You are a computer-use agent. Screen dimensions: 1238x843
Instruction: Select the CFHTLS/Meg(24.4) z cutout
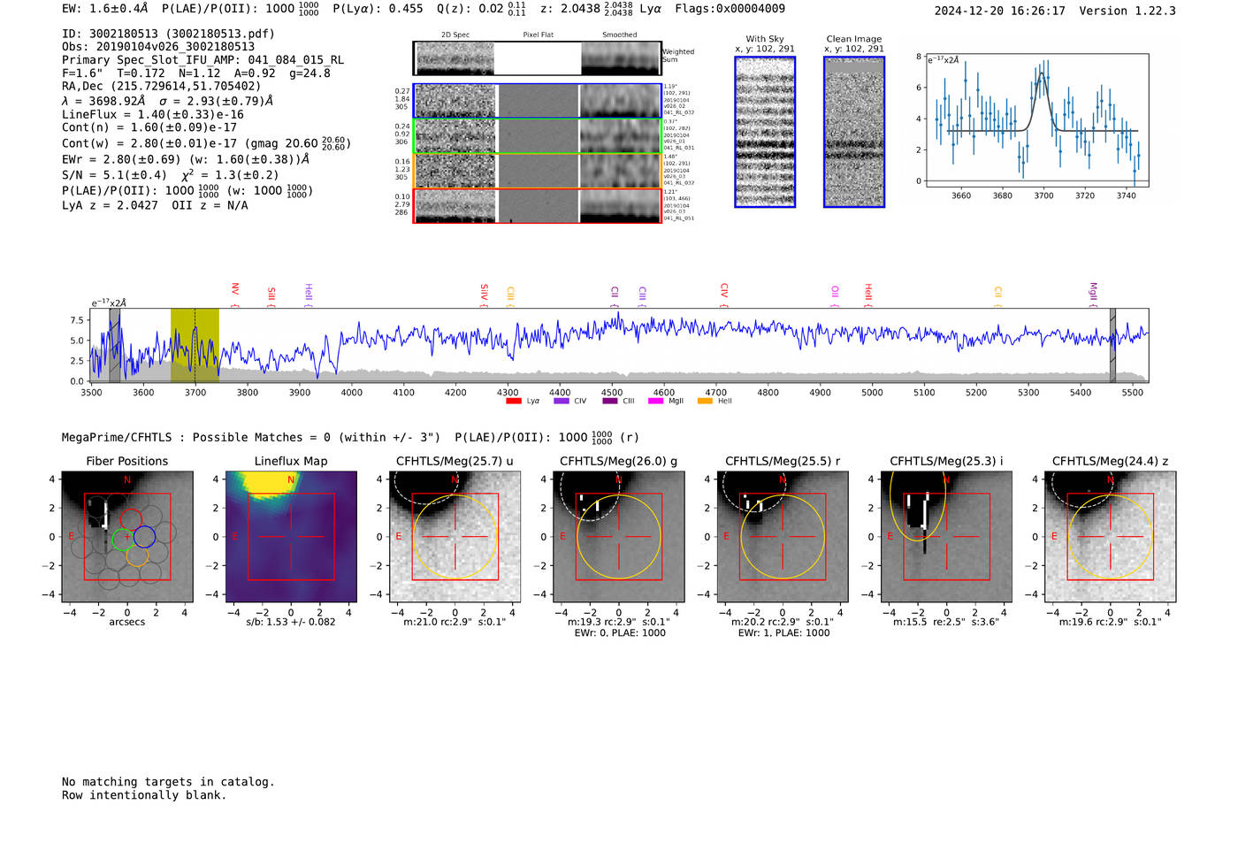(x=1111, y=537)
